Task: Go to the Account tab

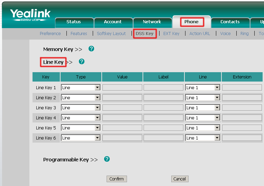Action: coord(113,22)
